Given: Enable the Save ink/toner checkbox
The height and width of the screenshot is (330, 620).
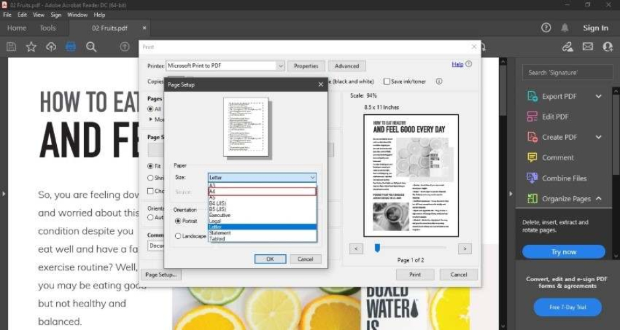Looking at the screenshot, I should [x=387, y=81].
